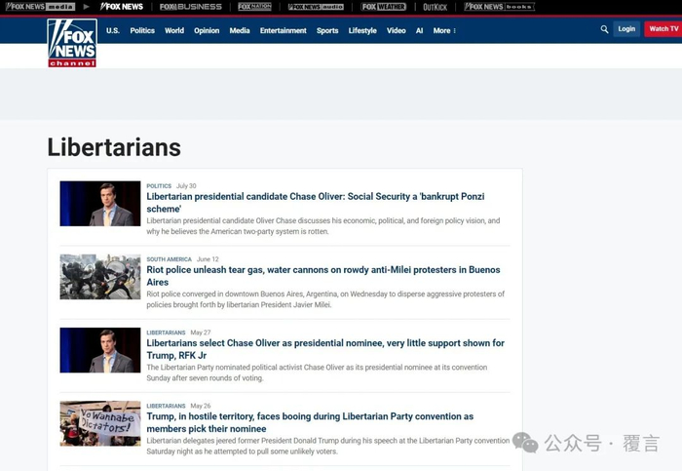
Task: Open Fox Weather from the top bar
Action: tap(384, 7)
